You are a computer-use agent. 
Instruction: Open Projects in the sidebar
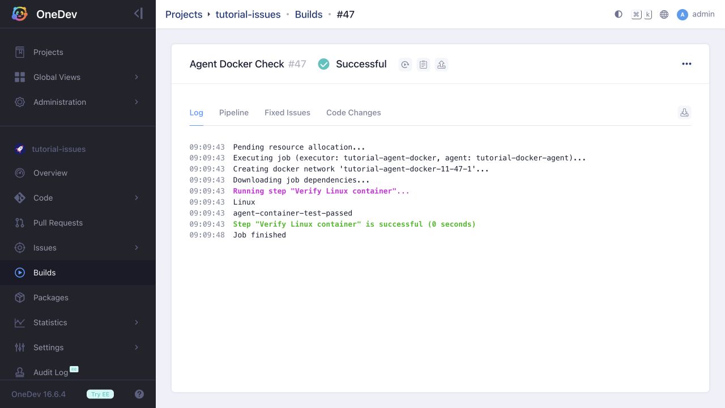pyautogui.click(x=78, y=52)
